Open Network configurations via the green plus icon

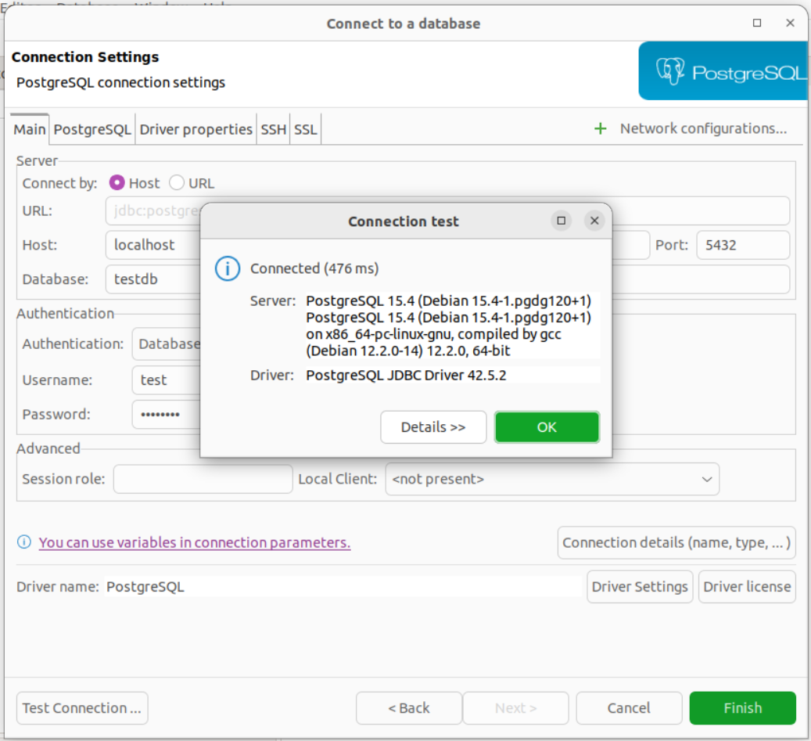600,128
